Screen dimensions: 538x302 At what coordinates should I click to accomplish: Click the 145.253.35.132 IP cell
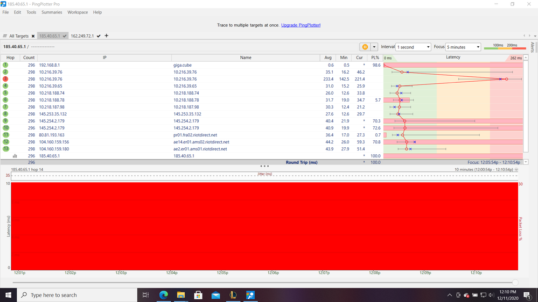click(53, 114)
